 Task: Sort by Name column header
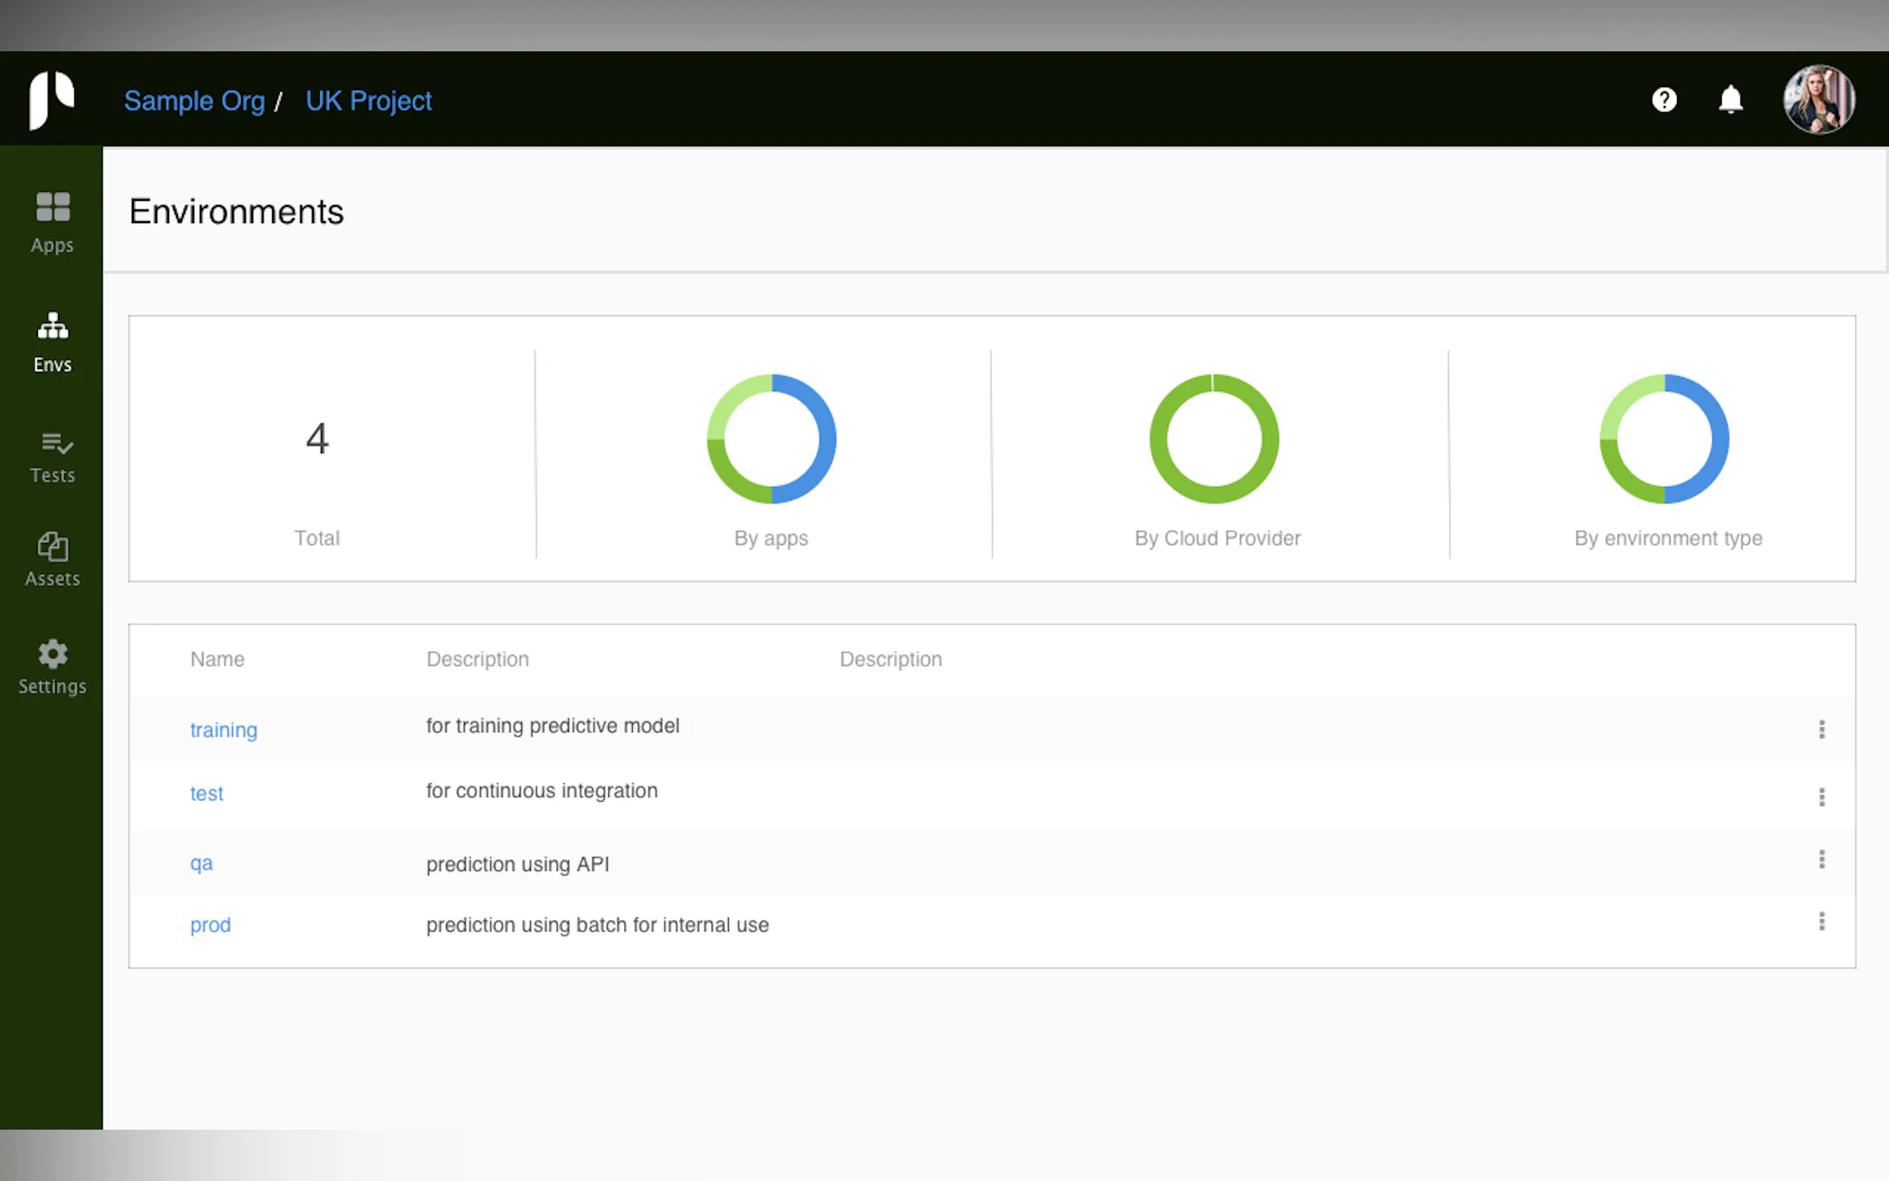(x=217, y=659)
